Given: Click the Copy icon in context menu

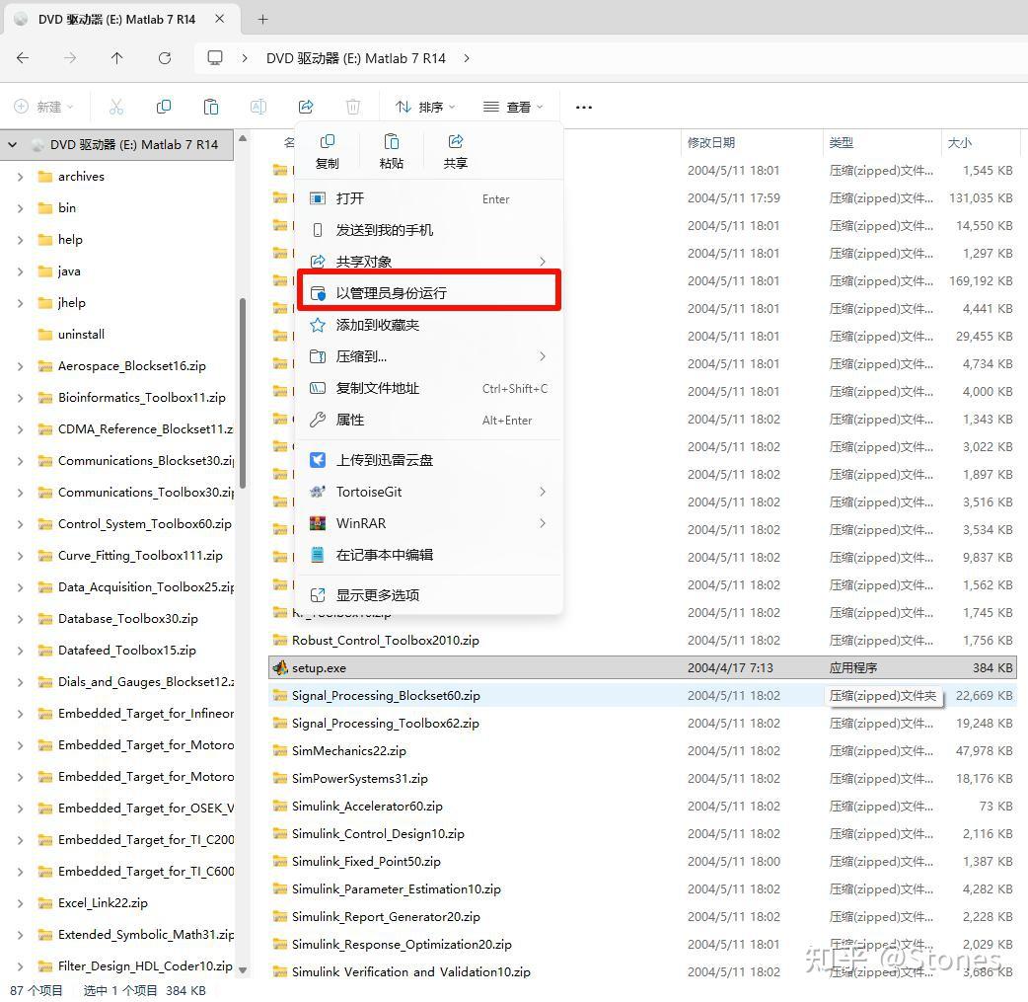Looking at the screenshot, I should pos(328,152).
